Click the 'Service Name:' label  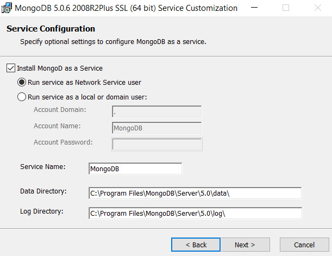click(43, 167)
